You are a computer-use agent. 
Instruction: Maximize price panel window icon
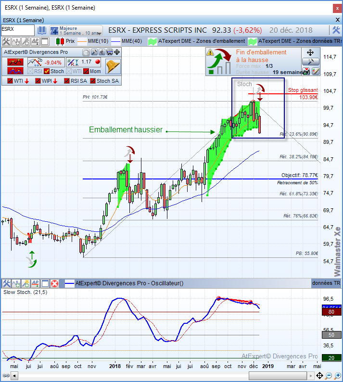(45, 41)
